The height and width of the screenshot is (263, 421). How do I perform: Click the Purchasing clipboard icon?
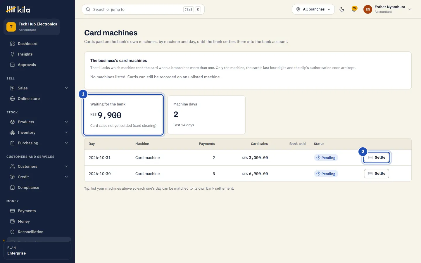coord(12,143)
